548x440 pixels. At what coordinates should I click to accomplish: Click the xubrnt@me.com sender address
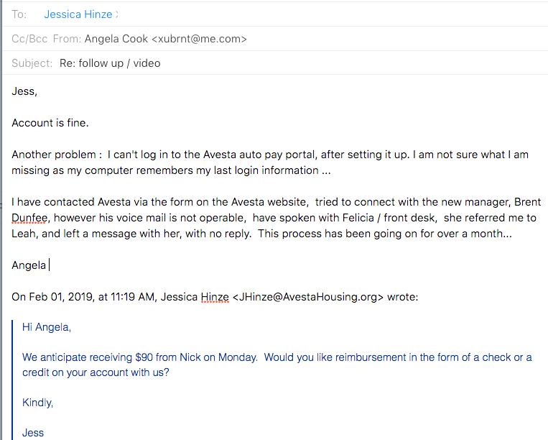(199, 39)
